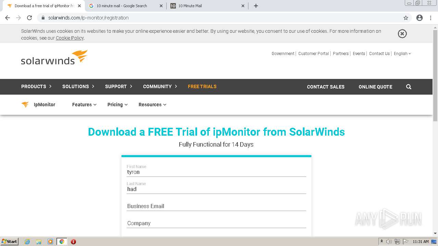Open the Partners link
This screenshot has height=246, width=438.
(341, 54)
